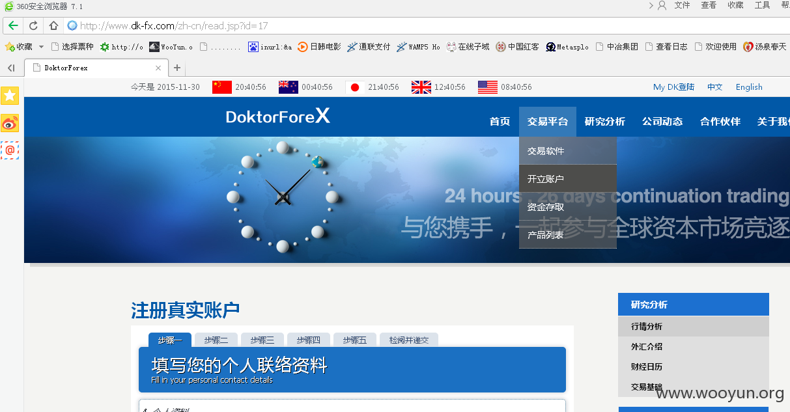Switch to the 步骤一 tab
Image resolution: width=790 pixels, height=412 pixels.
pyautogui.click(x=170, y=340)
